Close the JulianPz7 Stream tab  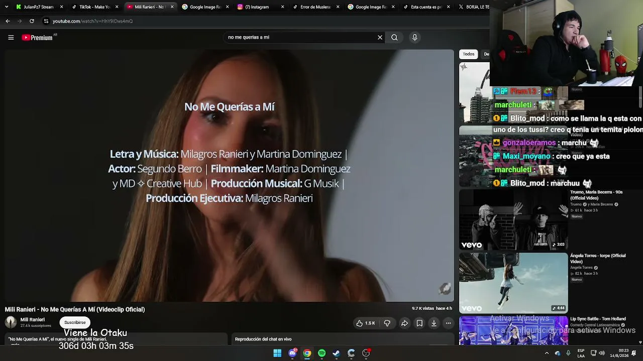61,7
